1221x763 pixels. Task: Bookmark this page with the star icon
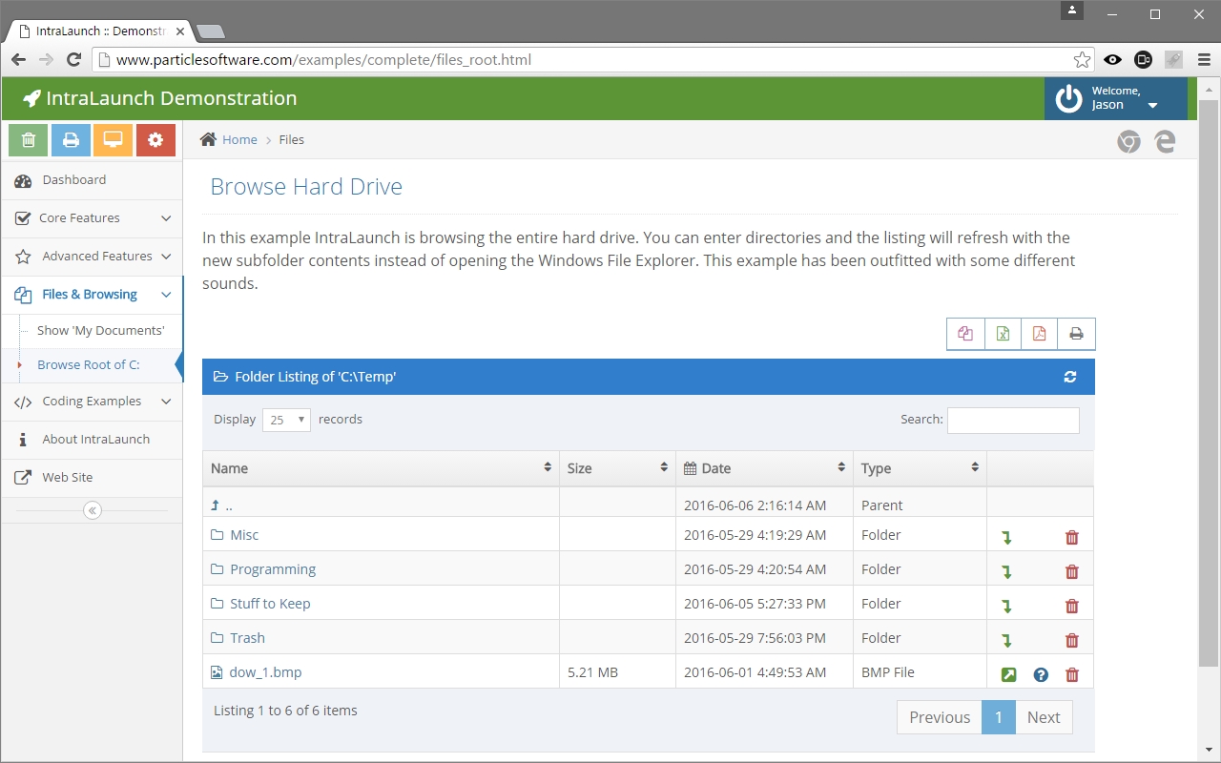point(1082,60)
